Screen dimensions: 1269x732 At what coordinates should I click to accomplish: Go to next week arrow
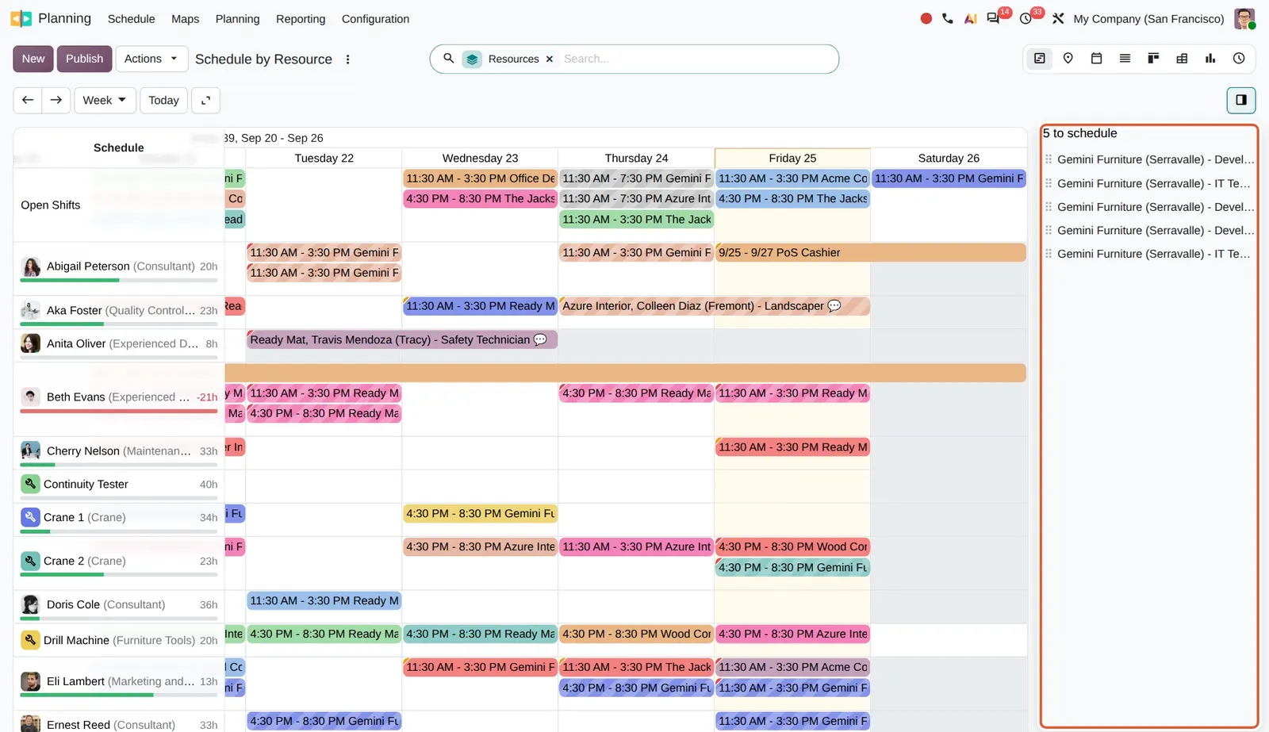56,100
